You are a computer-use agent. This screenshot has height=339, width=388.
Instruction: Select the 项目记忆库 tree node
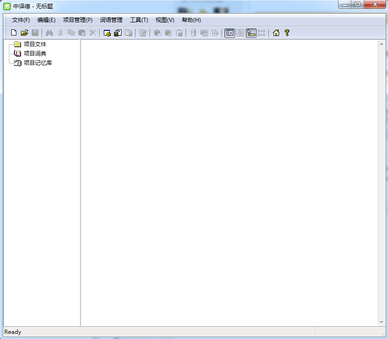[x=37, y=63]
